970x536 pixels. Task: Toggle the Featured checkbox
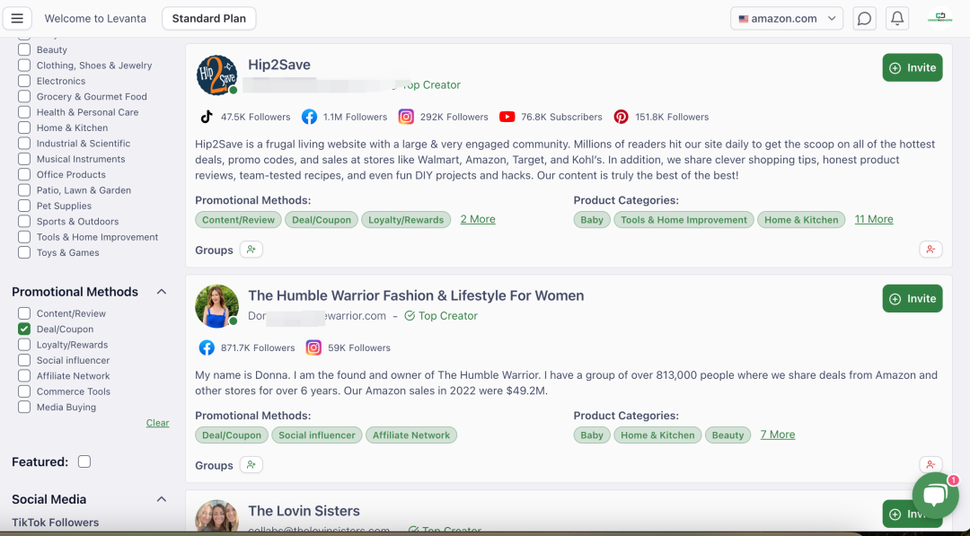84,461
